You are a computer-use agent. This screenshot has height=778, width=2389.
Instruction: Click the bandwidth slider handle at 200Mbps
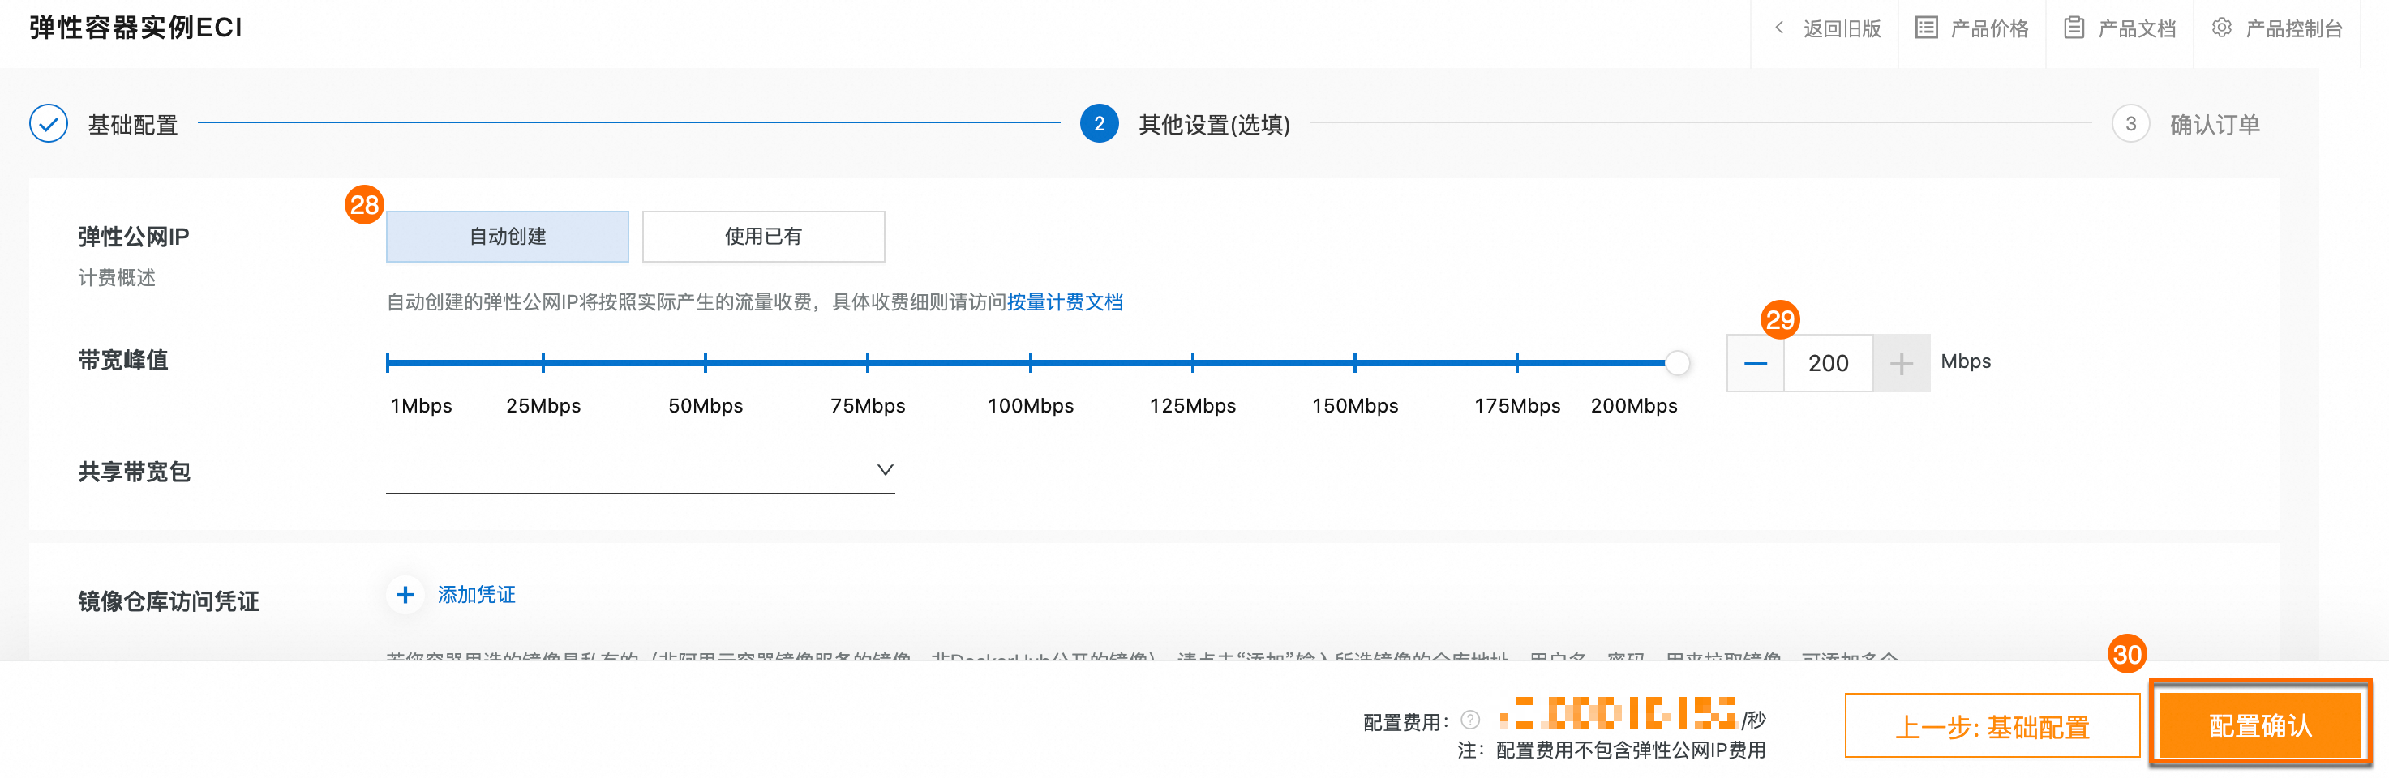pyautogui.click(x=1677, y=362)
